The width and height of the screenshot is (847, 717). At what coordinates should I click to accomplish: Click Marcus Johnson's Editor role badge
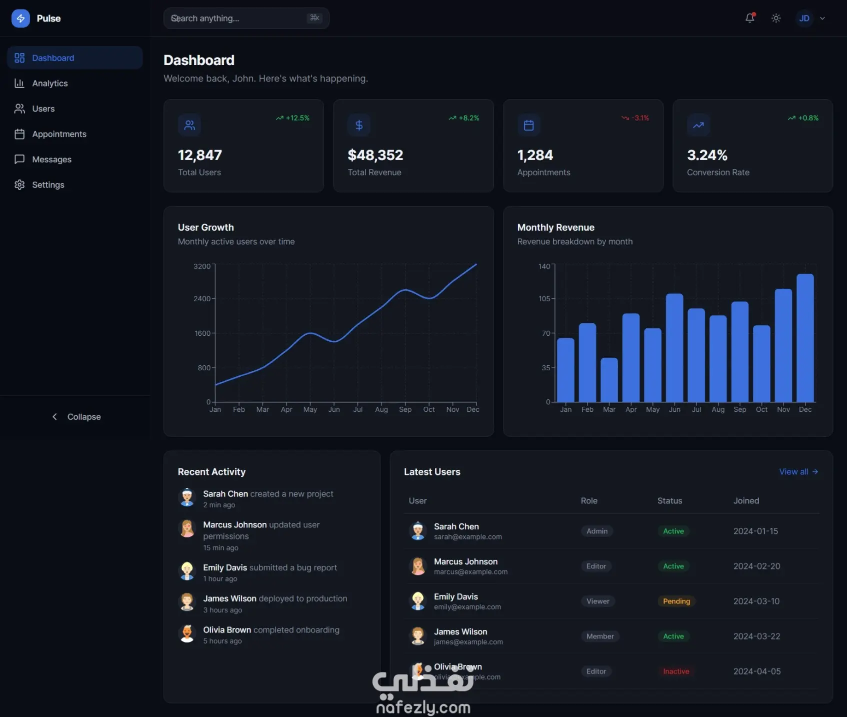tap(596, 566)
